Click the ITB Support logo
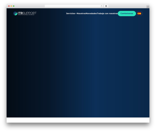Screen dimensions: 156x132 (x=25, y=13)
